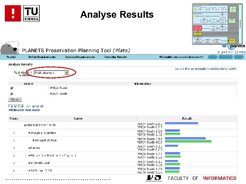This screenshot has width=246, height=184.
Task: Click the PDF/A ToolA alternative name
Action: pyautogui.click(x=59, y=88)
